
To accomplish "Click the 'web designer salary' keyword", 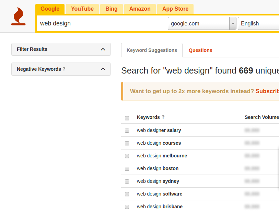I will point(159,130).
